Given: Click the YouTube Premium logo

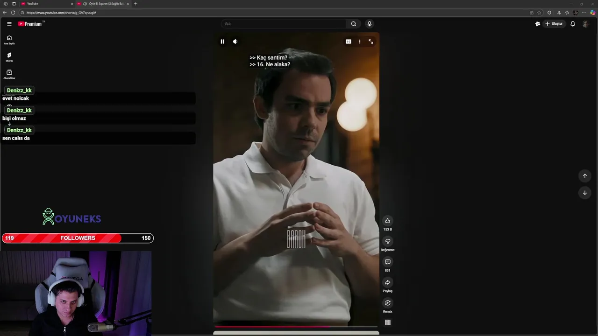Looking at the screenshot, I should click(30, 24).
